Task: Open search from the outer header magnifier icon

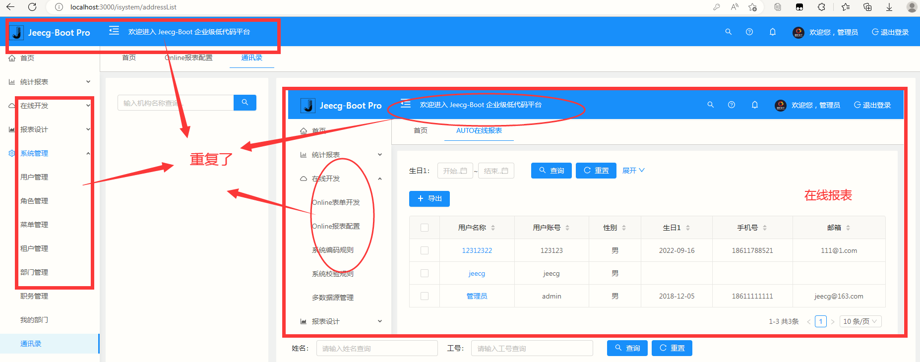Action: [x=729, y=32]
